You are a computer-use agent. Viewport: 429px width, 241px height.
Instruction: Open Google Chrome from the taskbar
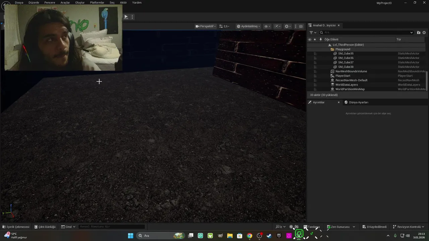249,236
